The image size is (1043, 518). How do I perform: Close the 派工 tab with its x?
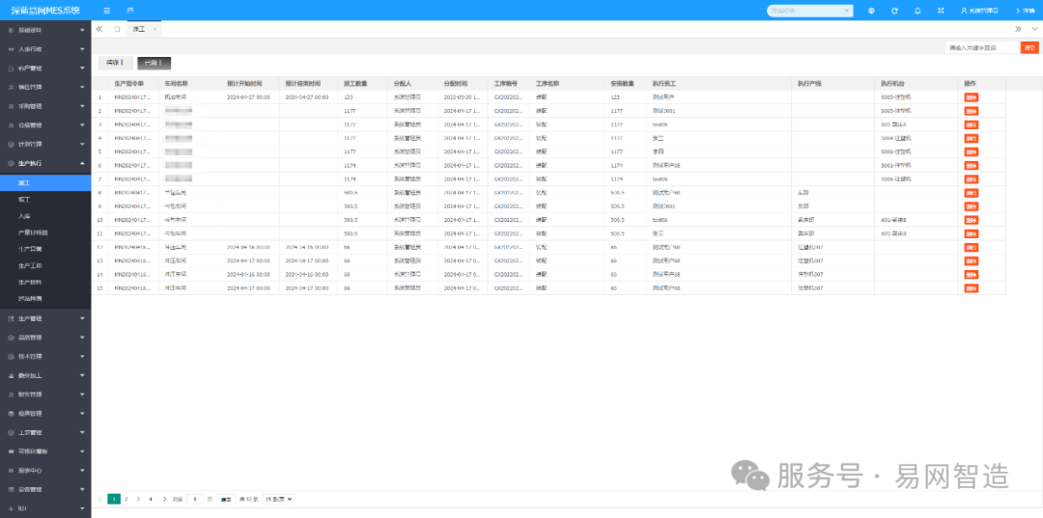click(x=155, y=29)
